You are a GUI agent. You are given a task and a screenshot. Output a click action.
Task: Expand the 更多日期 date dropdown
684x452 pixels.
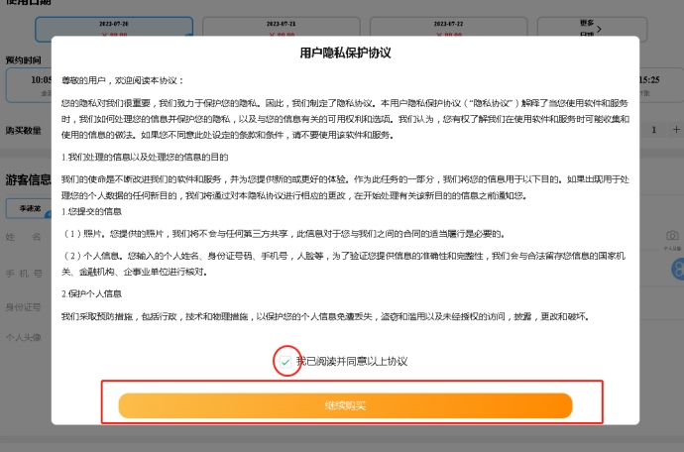(617, 25)
